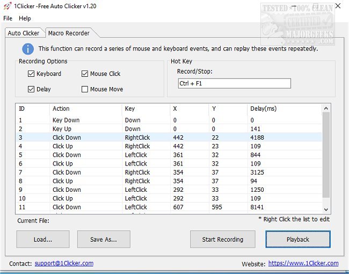This screenshot has width=349, height=274.
Task: Open the File menu
Action: point(8,18)
